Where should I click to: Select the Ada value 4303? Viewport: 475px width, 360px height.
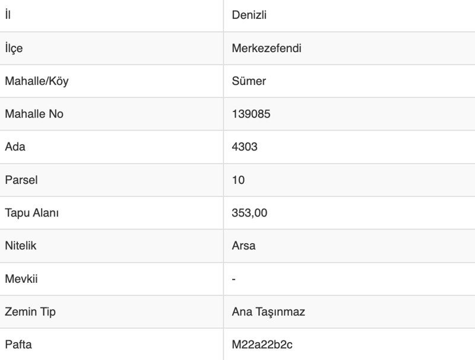point(245,147)
